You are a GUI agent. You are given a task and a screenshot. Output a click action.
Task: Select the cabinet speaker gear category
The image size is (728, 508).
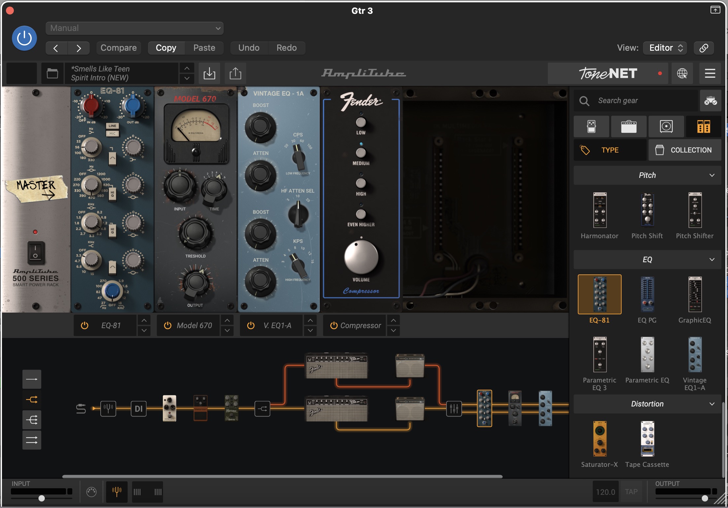pos(666,127)
